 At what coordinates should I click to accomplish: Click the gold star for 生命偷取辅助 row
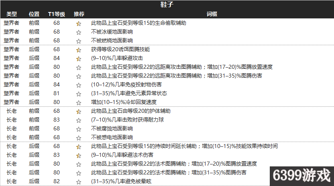[79, 24]
